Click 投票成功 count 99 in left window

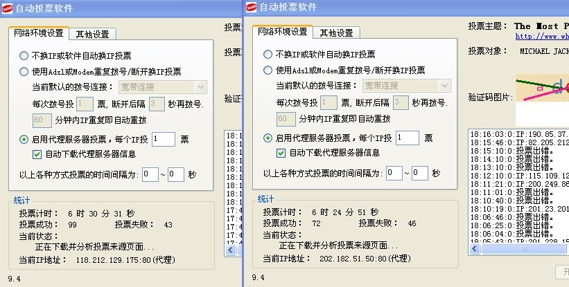(x=72, y=225)
